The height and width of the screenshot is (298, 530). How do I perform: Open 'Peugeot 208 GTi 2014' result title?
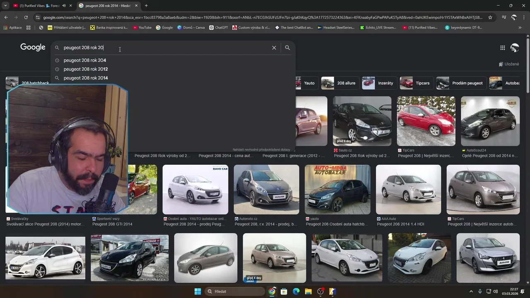[112, 224]
